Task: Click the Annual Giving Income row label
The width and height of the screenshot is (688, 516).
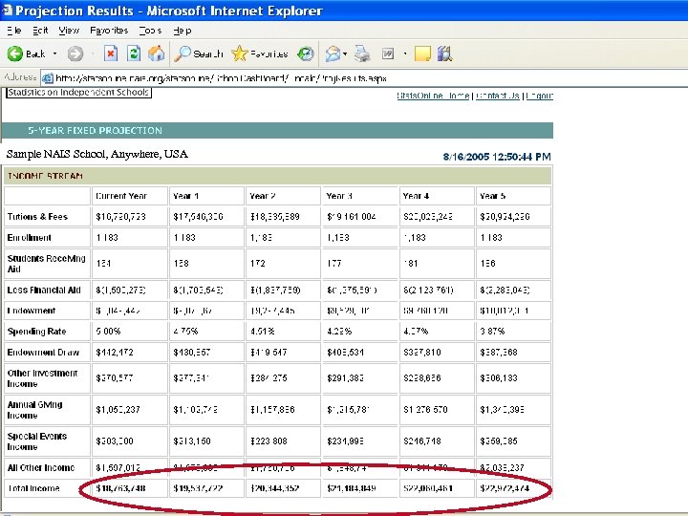Action: point(34,410)
